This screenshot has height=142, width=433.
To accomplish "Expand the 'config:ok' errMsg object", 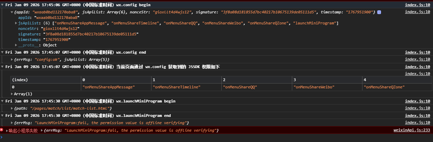I will (12, 59).
